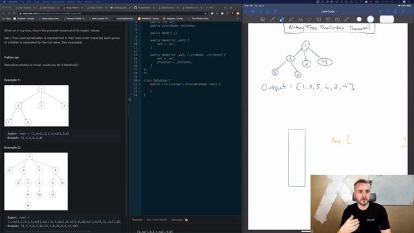
Task: Go back using the notes app back arrow
Action: point(245,12)
